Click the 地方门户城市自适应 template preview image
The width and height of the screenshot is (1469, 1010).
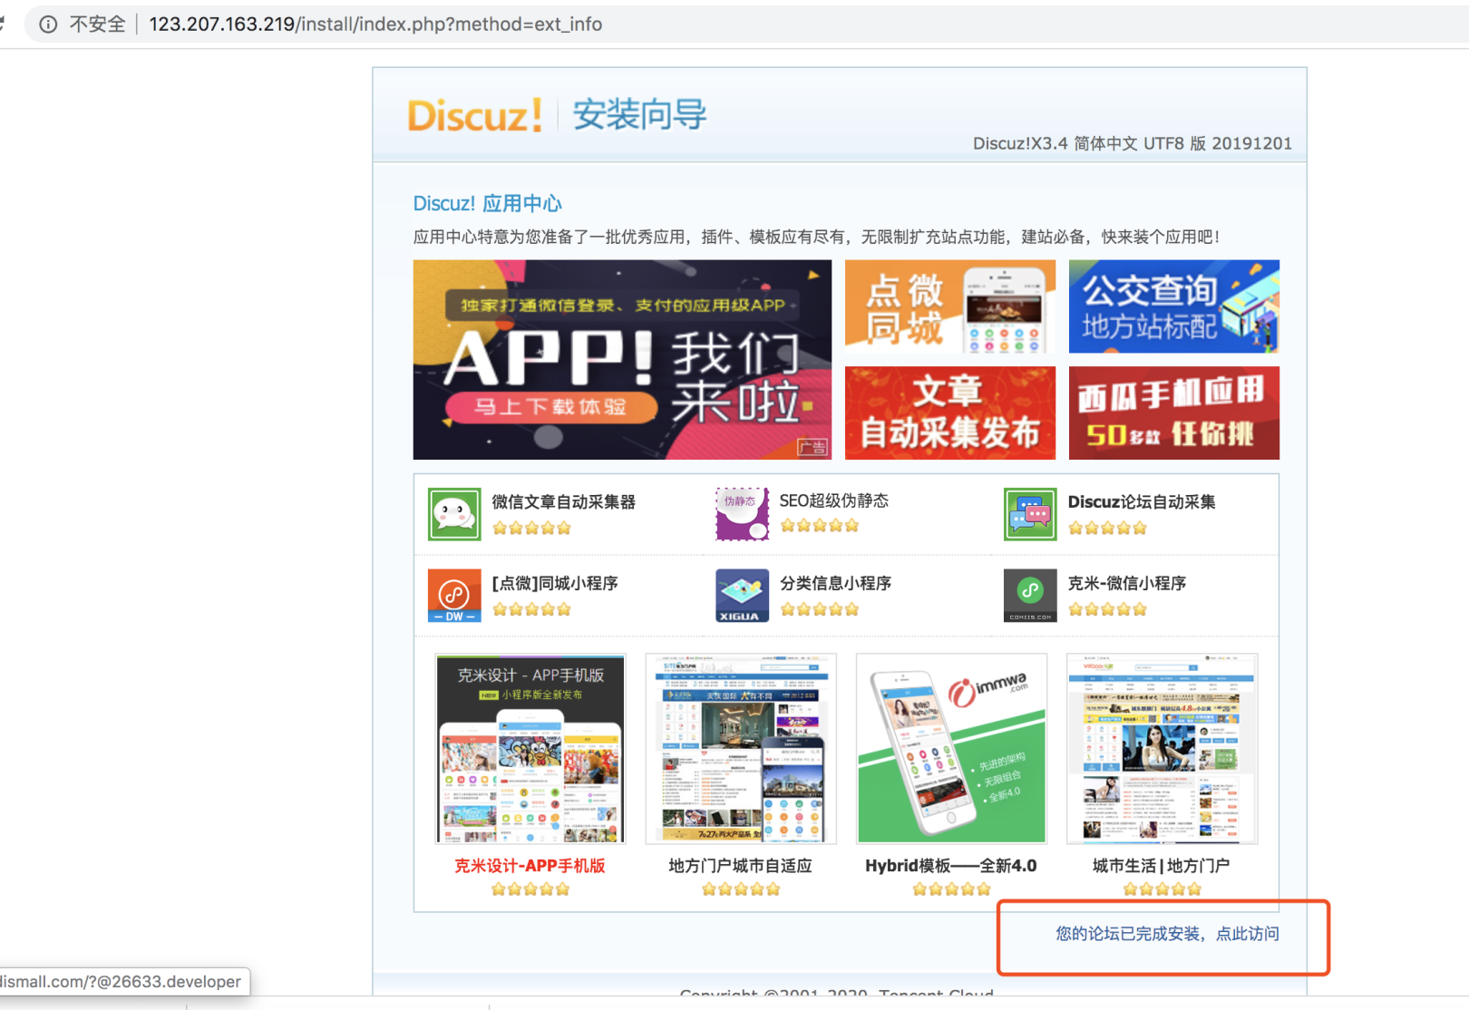click(741, 749)
